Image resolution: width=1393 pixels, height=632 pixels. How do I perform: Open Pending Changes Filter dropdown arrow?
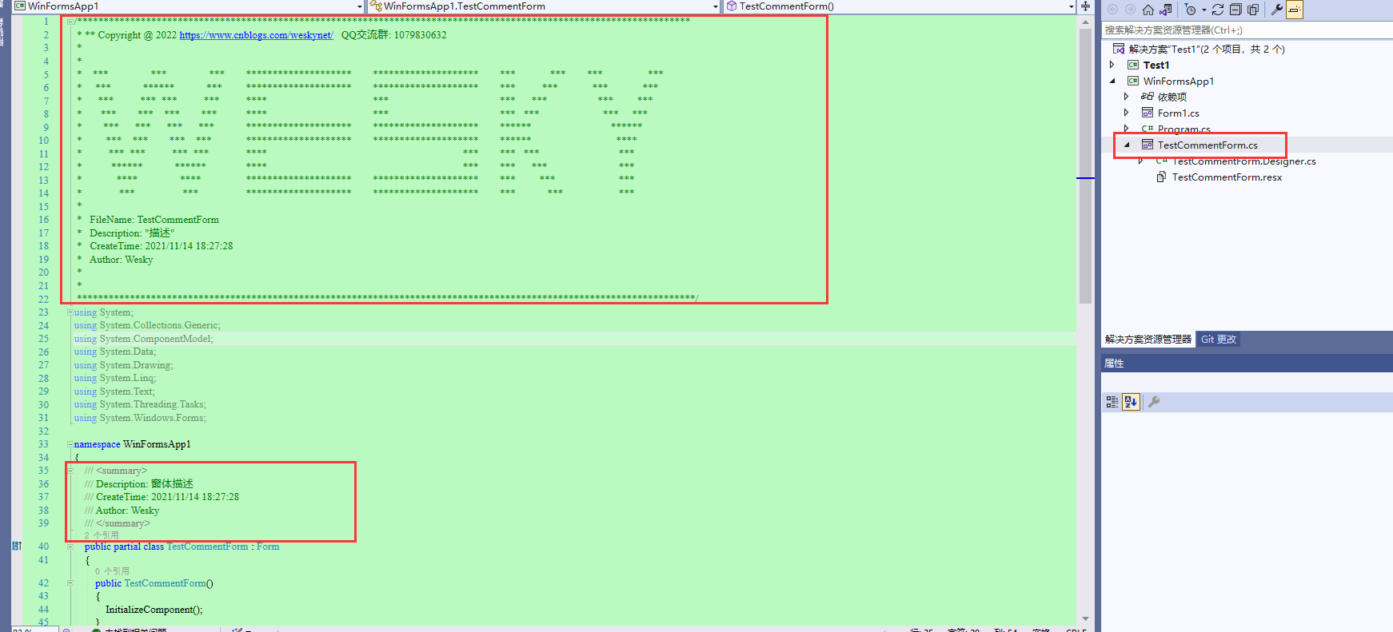coord(1203,10)
